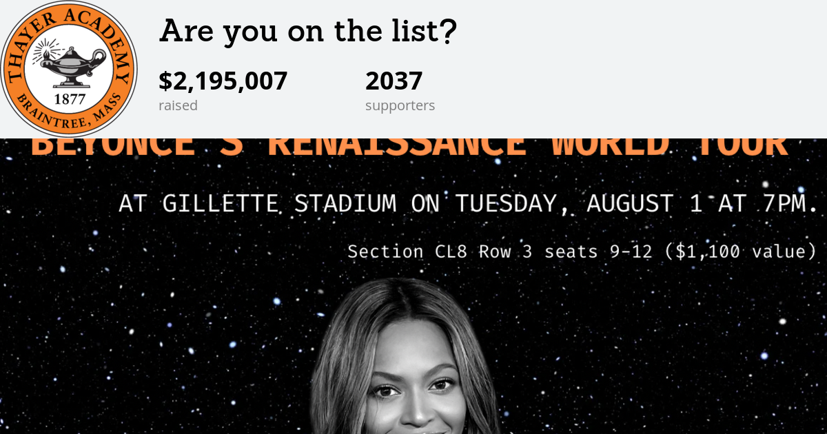Click the ($1,100 value) text
This screenshot has height=434, width=827.
click(x=740, y=251)
